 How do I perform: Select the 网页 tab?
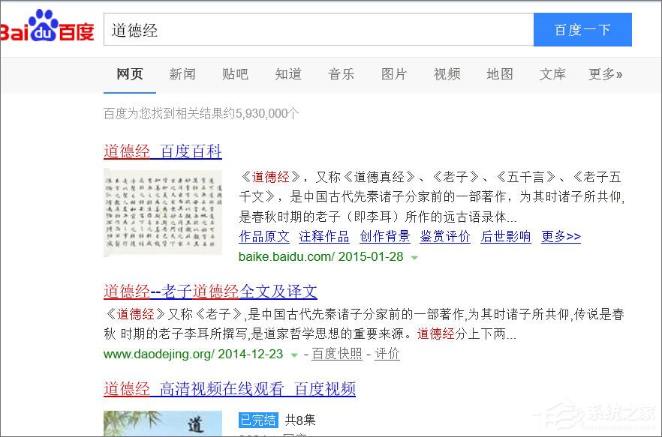[130, 74]
